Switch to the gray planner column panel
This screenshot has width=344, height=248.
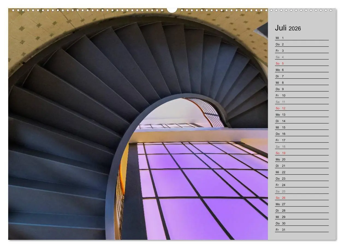302,123
